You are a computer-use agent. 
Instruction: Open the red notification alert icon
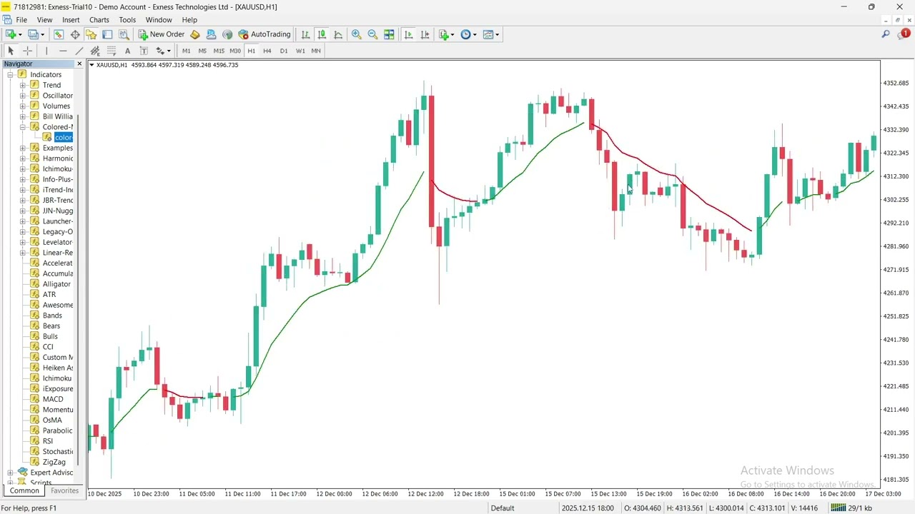point(904,34)
